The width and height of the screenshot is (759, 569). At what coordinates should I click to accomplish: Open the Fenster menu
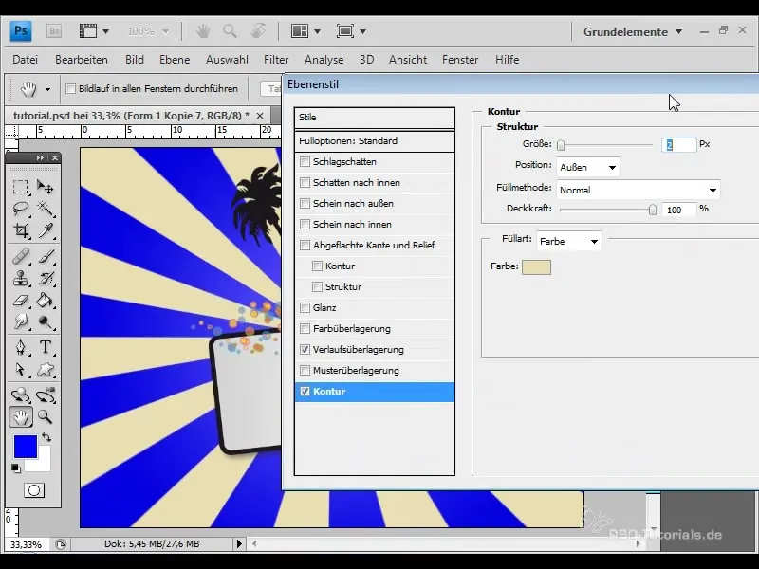(x=460, y=60)
